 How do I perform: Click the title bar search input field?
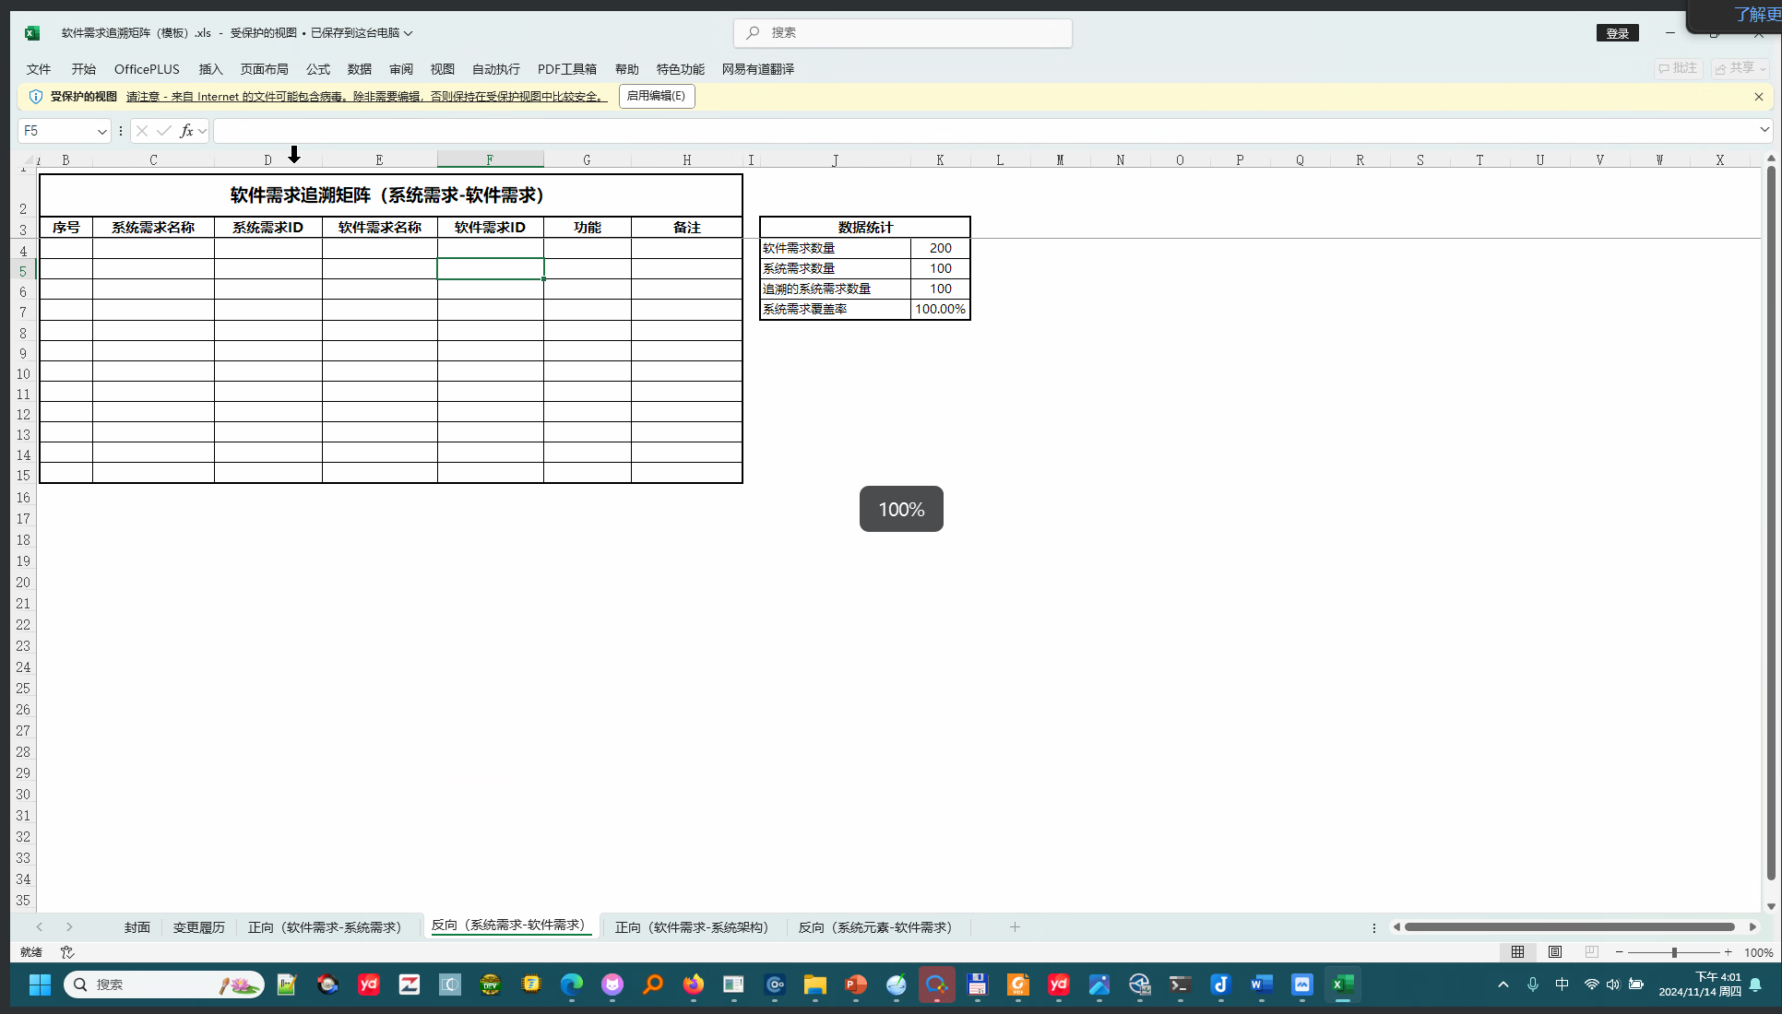[903, 33]
